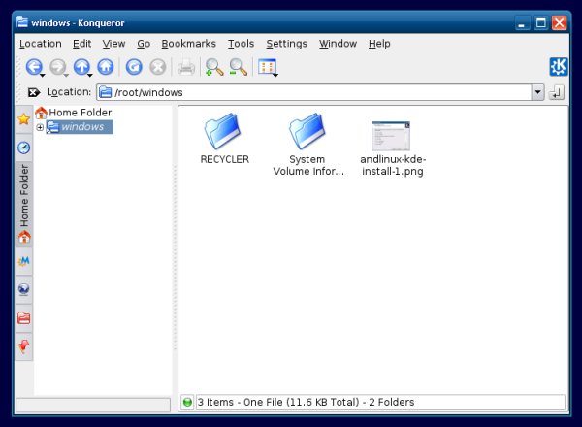This screenshot has height=427, width=582.
Task: Go up one directory level
Action: (81, 67)
